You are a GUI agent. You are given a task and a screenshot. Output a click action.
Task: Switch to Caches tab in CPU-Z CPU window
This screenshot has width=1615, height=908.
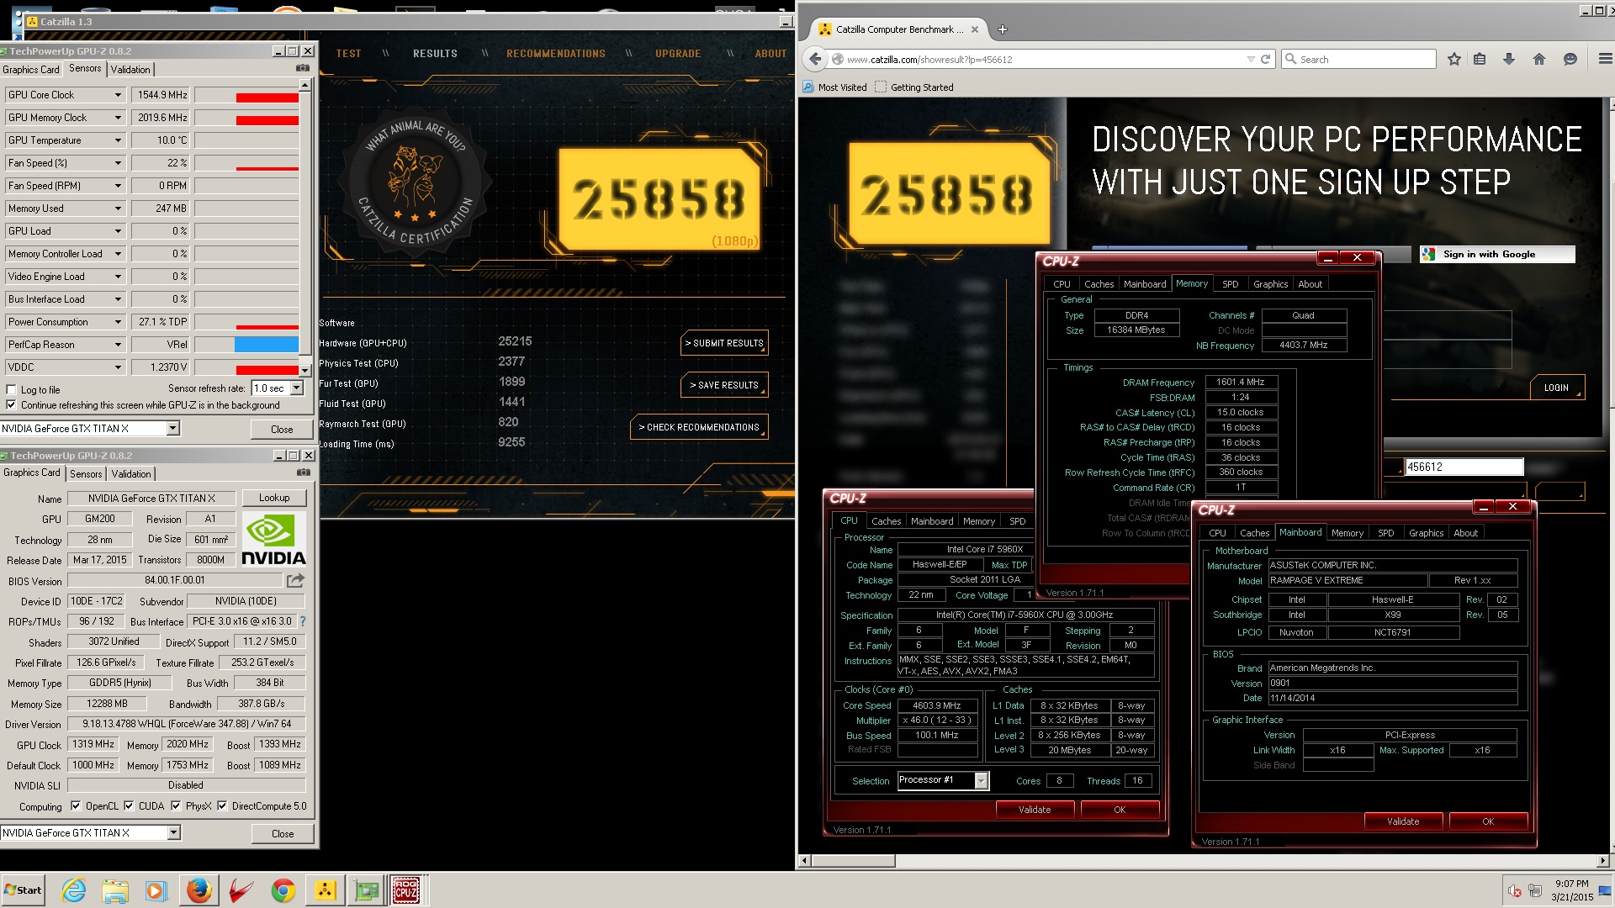coord(886,521)
